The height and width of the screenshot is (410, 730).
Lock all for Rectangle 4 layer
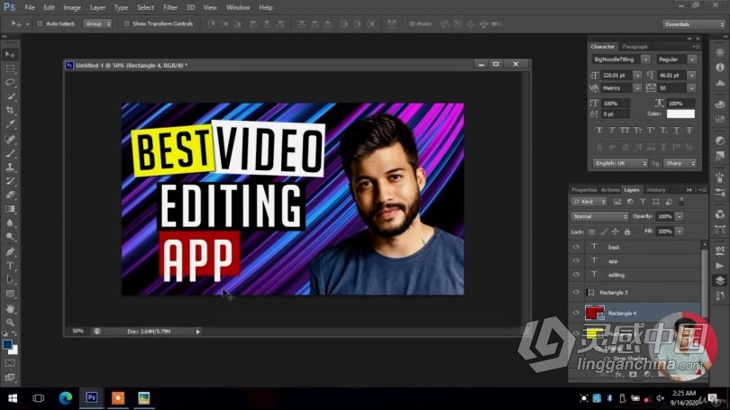click(x=627, y=232)
